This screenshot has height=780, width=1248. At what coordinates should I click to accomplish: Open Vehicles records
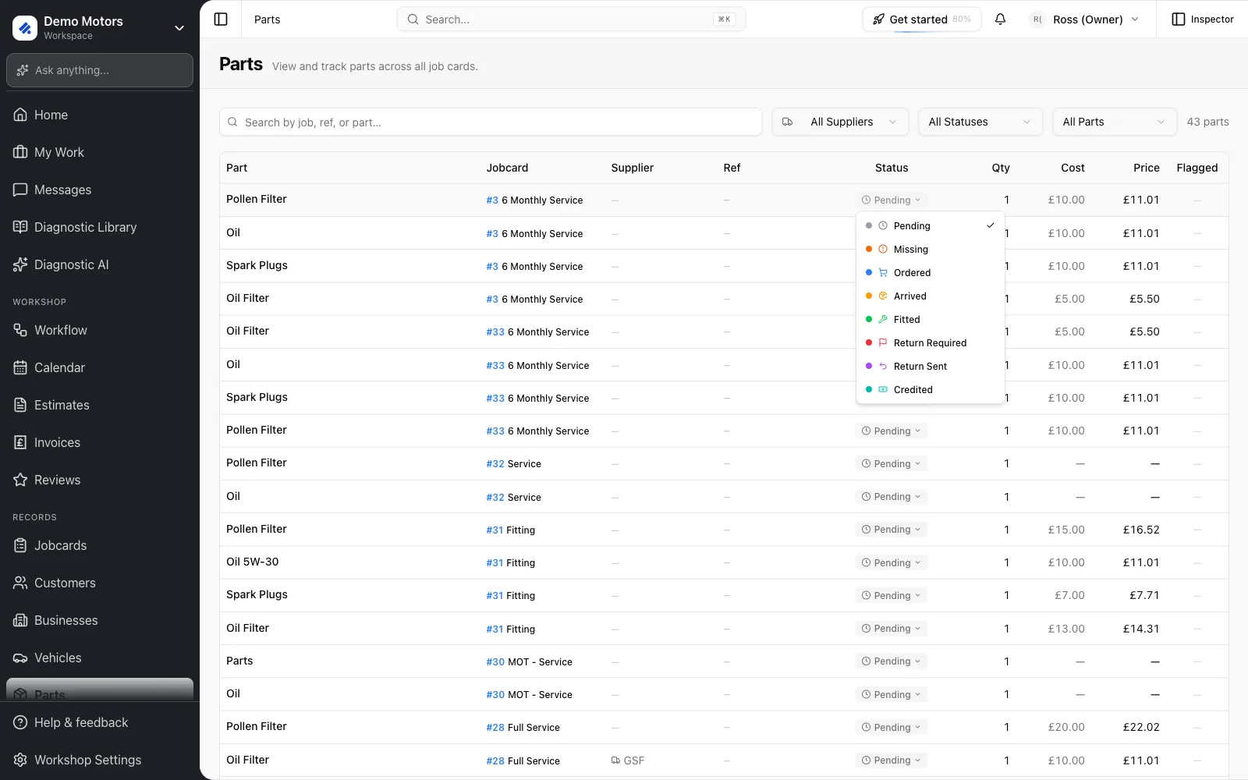point(100,658)
